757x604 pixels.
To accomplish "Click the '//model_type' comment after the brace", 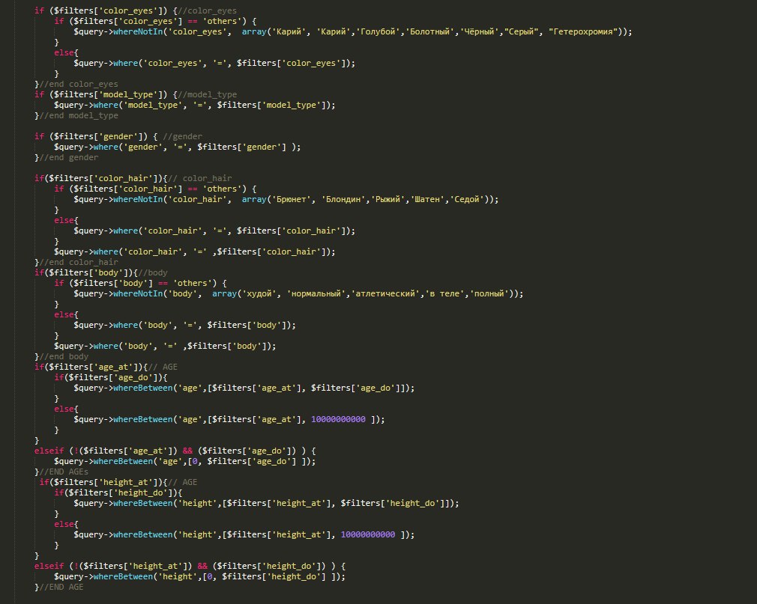I will pyautogui.click(x=207, y=95).
